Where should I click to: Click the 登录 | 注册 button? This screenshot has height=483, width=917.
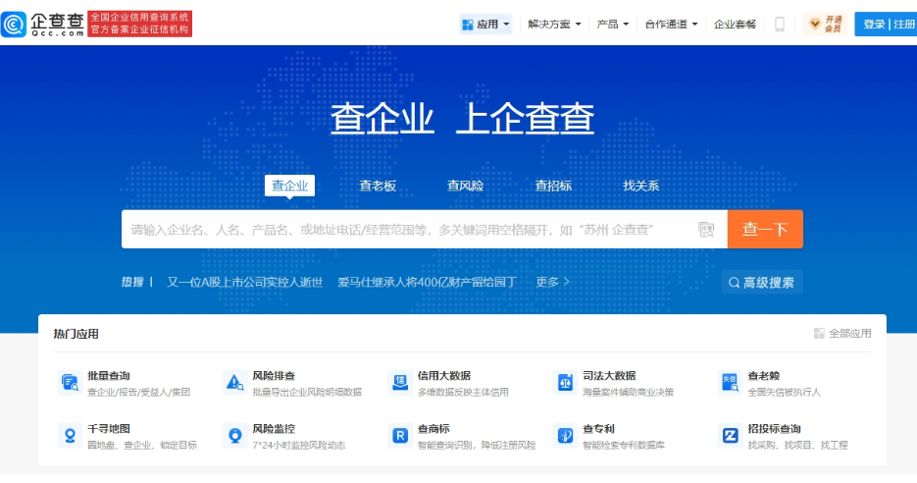pos(886,24)
